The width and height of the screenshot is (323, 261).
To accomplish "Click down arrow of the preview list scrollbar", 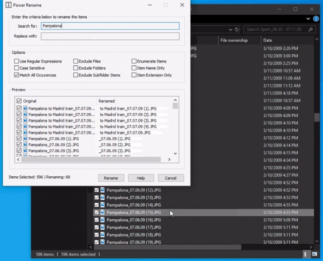I will tap(175, 153).
